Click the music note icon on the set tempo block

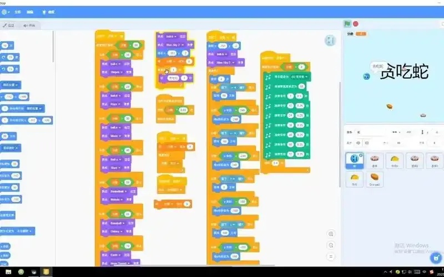268,86
